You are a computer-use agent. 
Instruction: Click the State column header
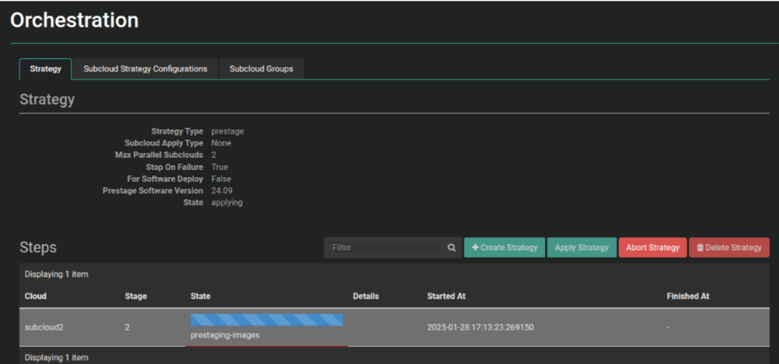[x=200, y=296]
